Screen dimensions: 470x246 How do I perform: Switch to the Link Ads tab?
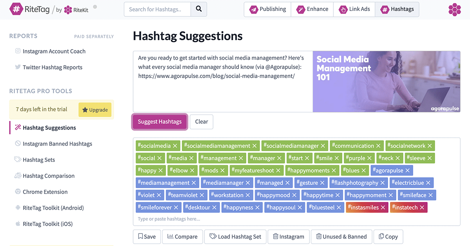pyautogui.click(x=354, y=9)
